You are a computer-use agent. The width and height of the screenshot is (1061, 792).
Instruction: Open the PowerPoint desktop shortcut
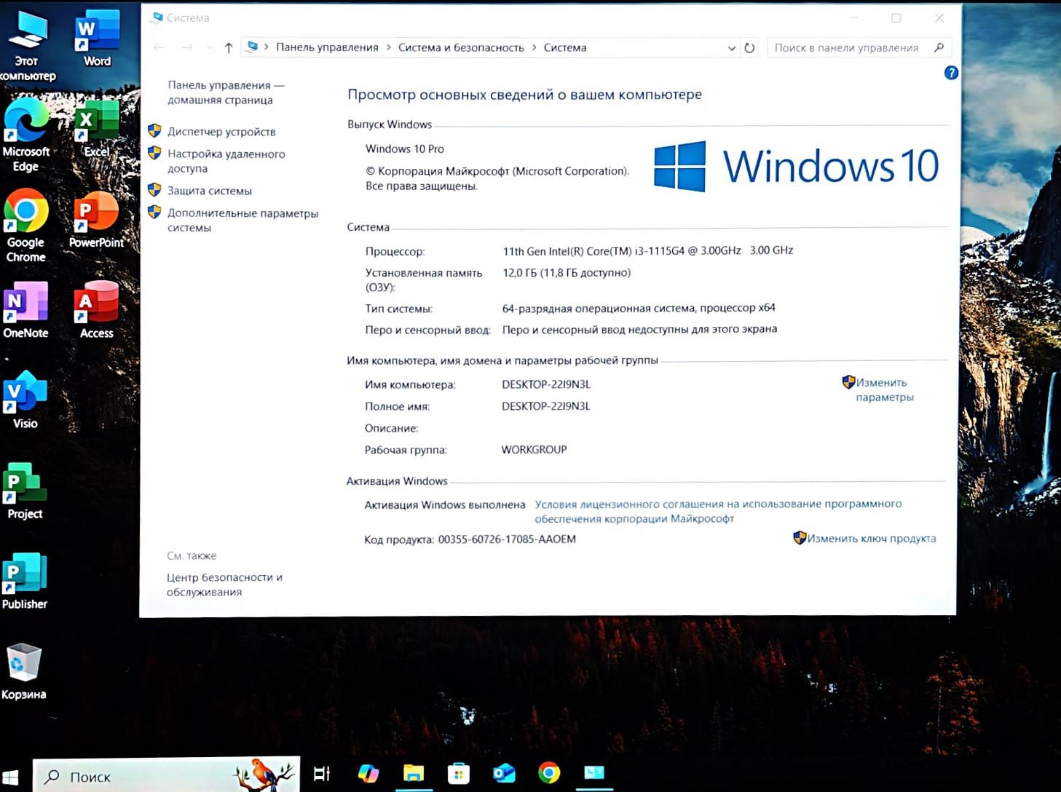pyautogui.click(x=97, y=220)
